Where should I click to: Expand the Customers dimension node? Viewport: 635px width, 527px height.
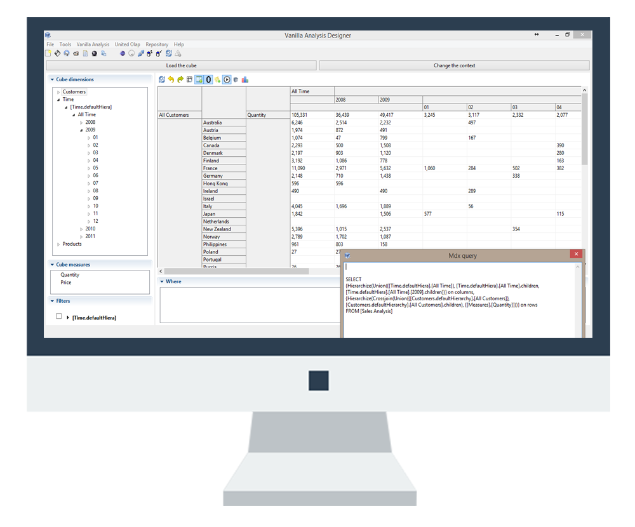click(58, 92)
